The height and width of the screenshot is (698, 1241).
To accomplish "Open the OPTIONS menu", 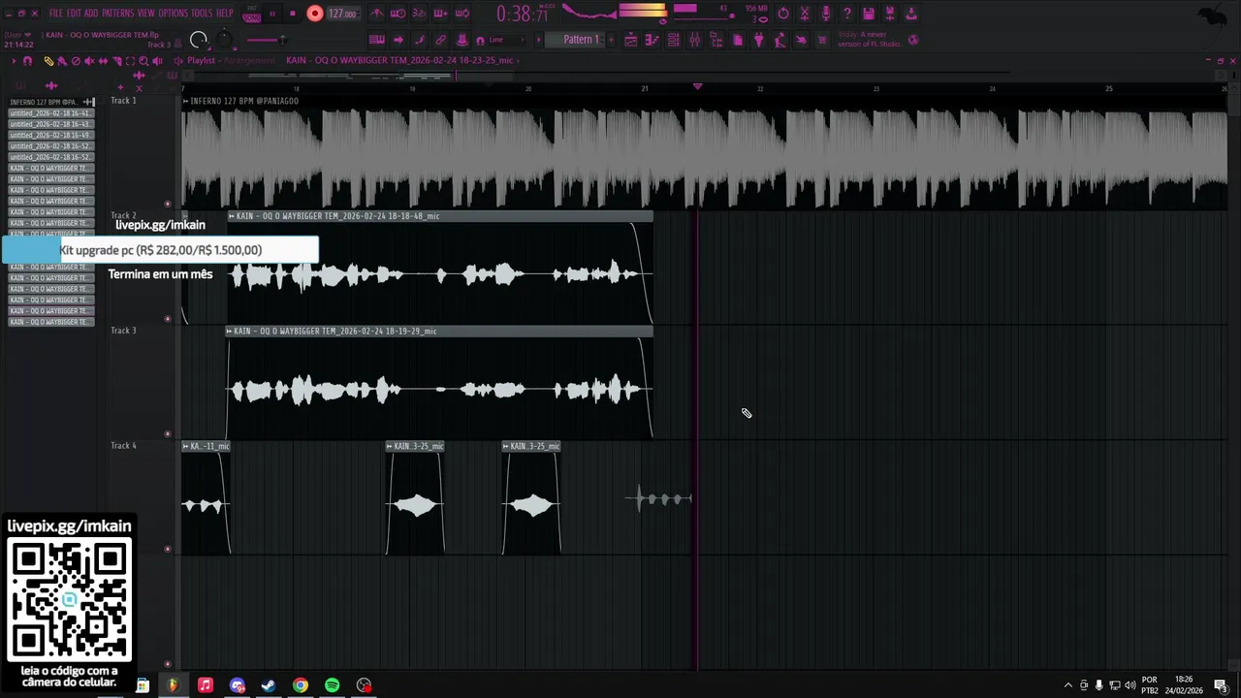I will 173,14.
